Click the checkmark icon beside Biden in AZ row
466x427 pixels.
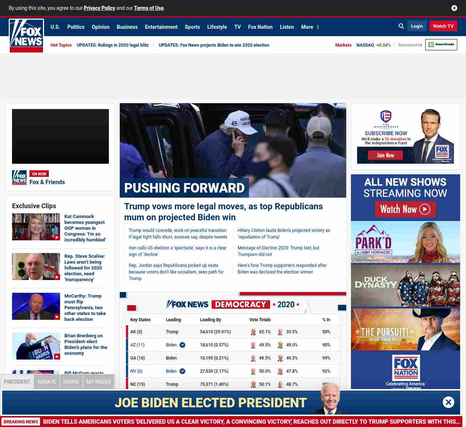click(182, 345)
